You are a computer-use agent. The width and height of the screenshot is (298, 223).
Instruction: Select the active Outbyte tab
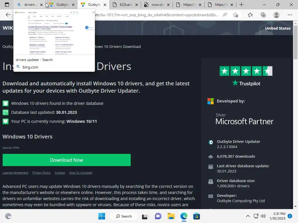click(x=91, y=5)
